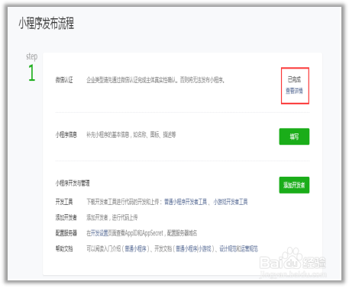Screen dimensions: 349x288
Task: Open the 设计规范和运营规范 link
Action: coord(238,248)
